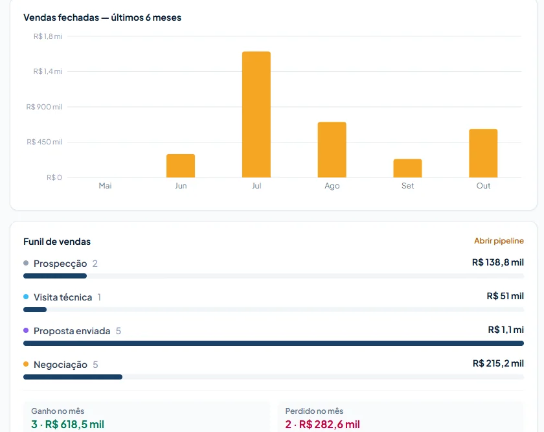Click the R$ 215,2 mil value
Viewport: 544px width, 432px height.
point(498,363)
